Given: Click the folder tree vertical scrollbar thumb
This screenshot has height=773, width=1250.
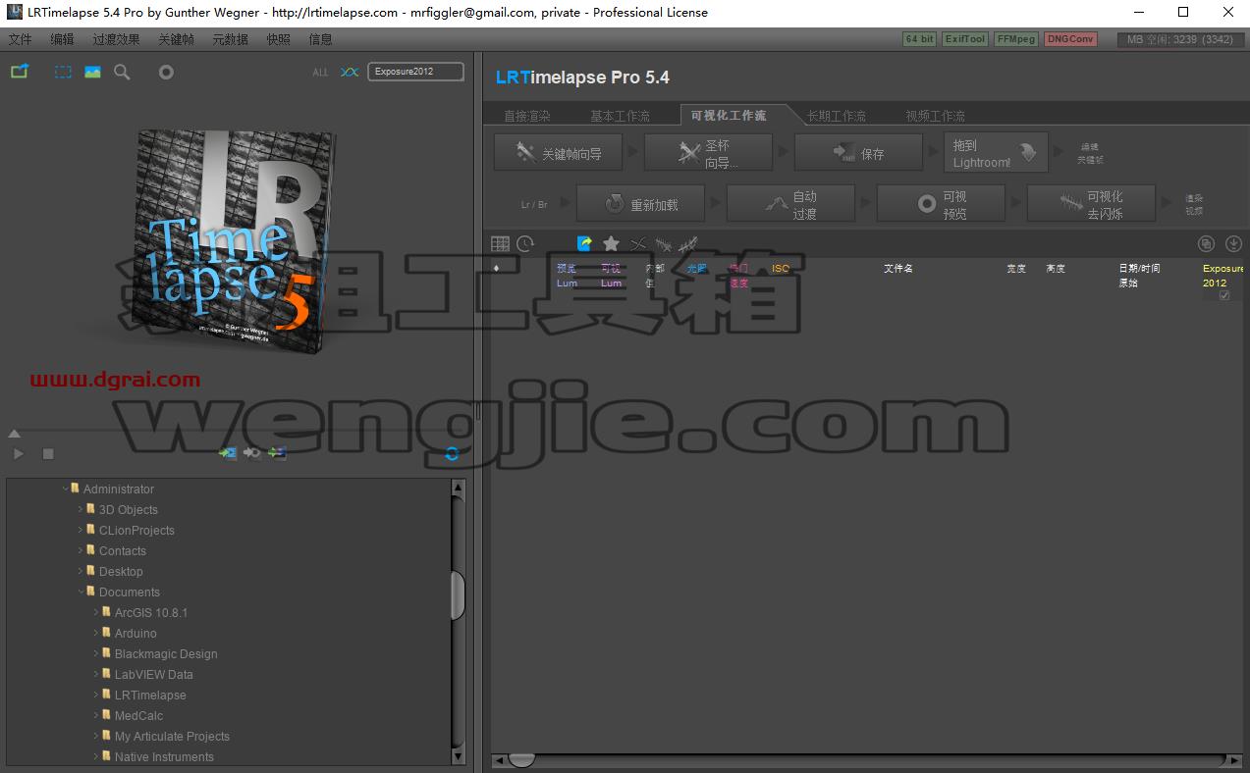Looking at the screenshot, I should (x=458, y=595).
